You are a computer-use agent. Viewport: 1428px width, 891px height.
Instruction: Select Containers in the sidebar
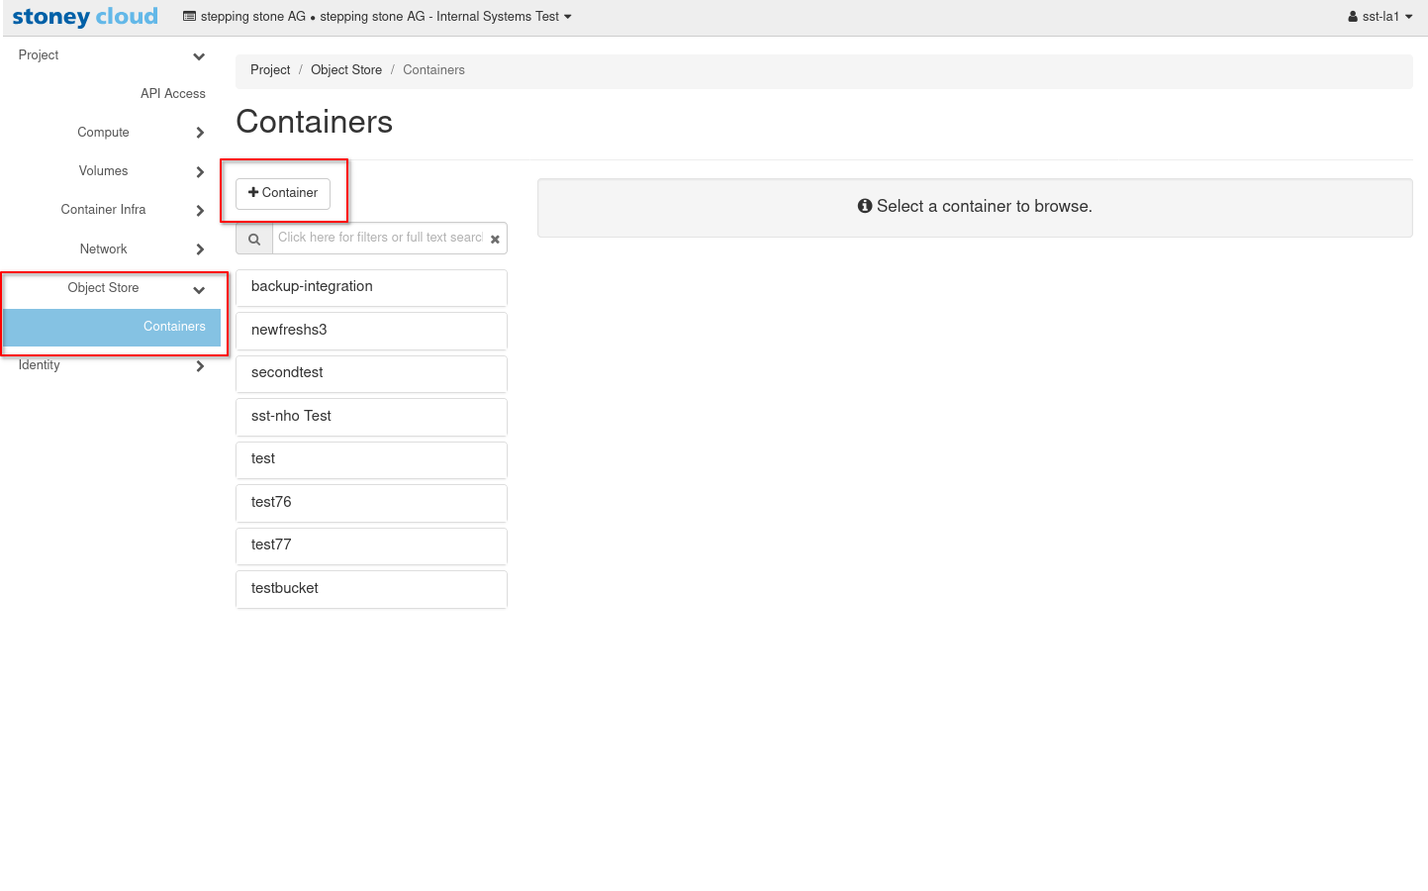point(174,327)
